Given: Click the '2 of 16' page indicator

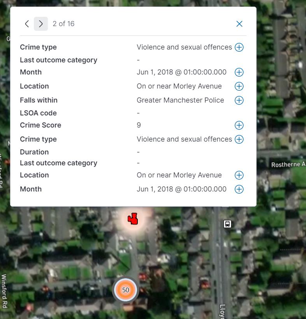Looking at the screenshot, I should 63,24.
